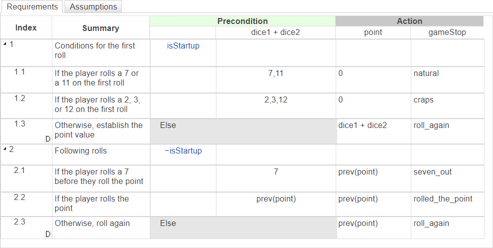Click the isStartup precondition link
Image resolution: width=493 pixels, height=248 pixels.
click(x=183, y=46)
